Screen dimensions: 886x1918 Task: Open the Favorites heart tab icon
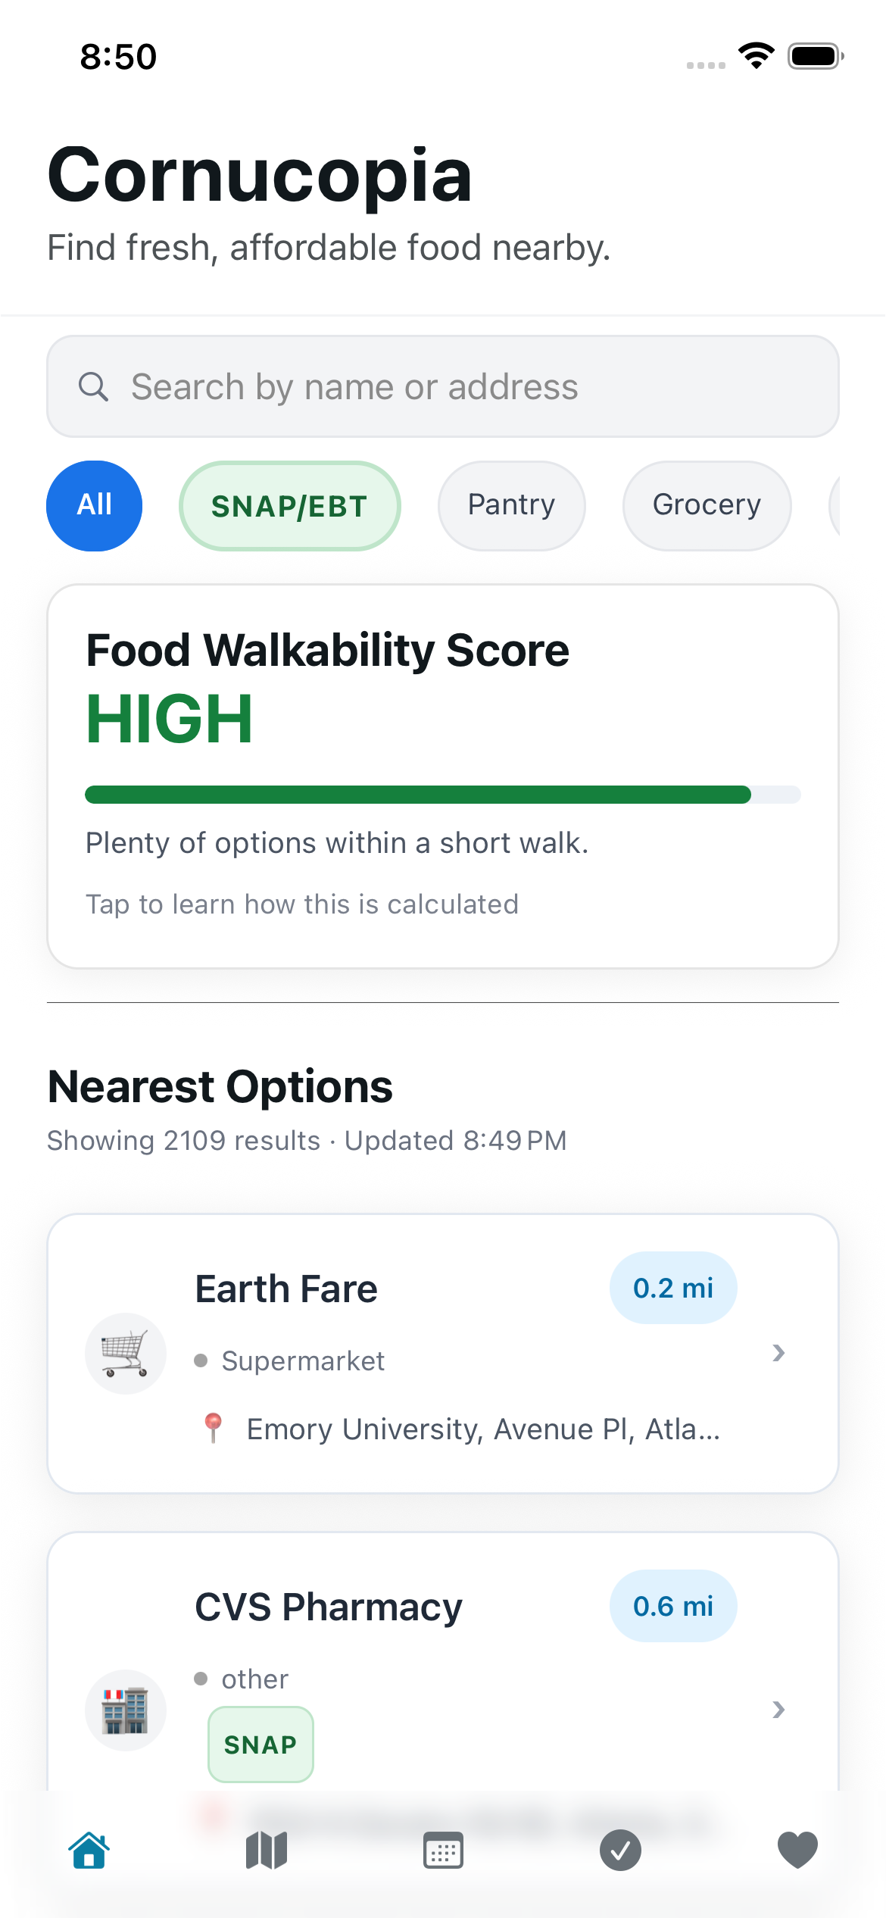click(x=797, y=1851)
